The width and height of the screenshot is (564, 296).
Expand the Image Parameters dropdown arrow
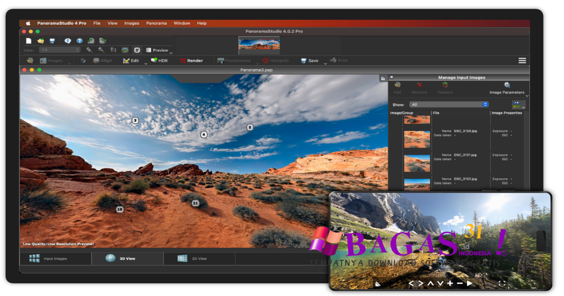pyautogui.click(x=527, y=96)
